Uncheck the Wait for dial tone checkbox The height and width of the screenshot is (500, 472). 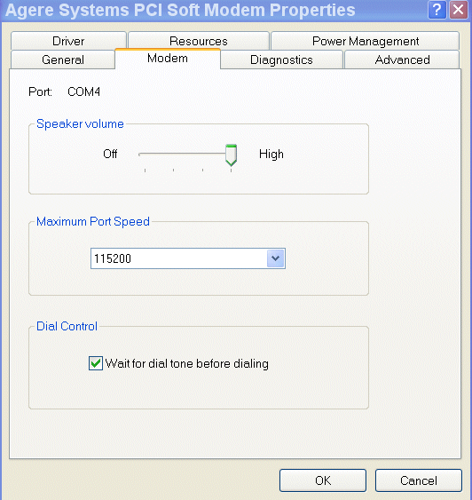[96, 363]
